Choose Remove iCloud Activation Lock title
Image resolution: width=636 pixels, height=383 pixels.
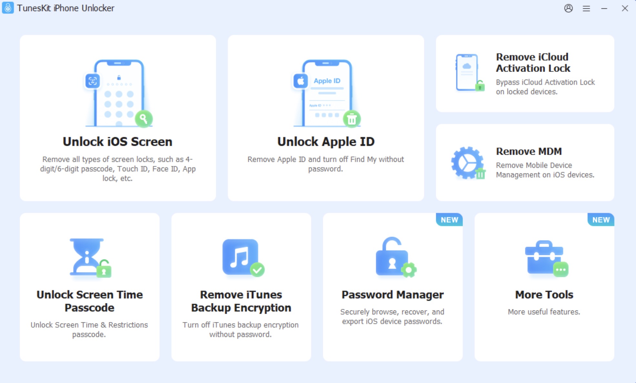[x=533, y=63]
